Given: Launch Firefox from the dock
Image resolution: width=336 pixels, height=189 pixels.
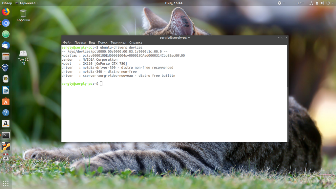Looking at the screenshot, I should pos(6,12).
